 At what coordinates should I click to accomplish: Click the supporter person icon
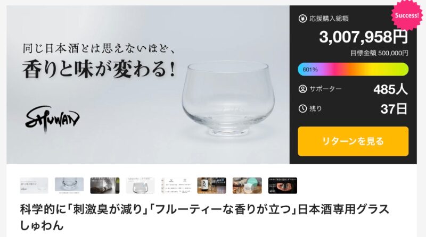tap(302, 89)
